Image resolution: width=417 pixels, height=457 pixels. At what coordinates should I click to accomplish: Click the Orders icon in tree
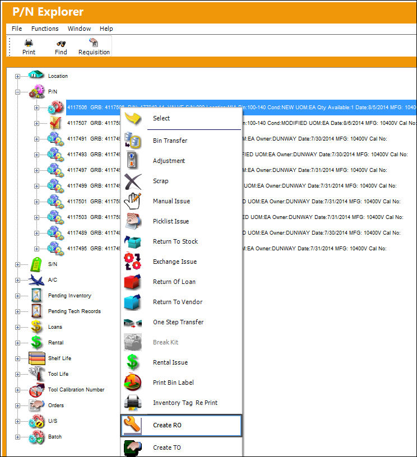click(x=37, y=405)
